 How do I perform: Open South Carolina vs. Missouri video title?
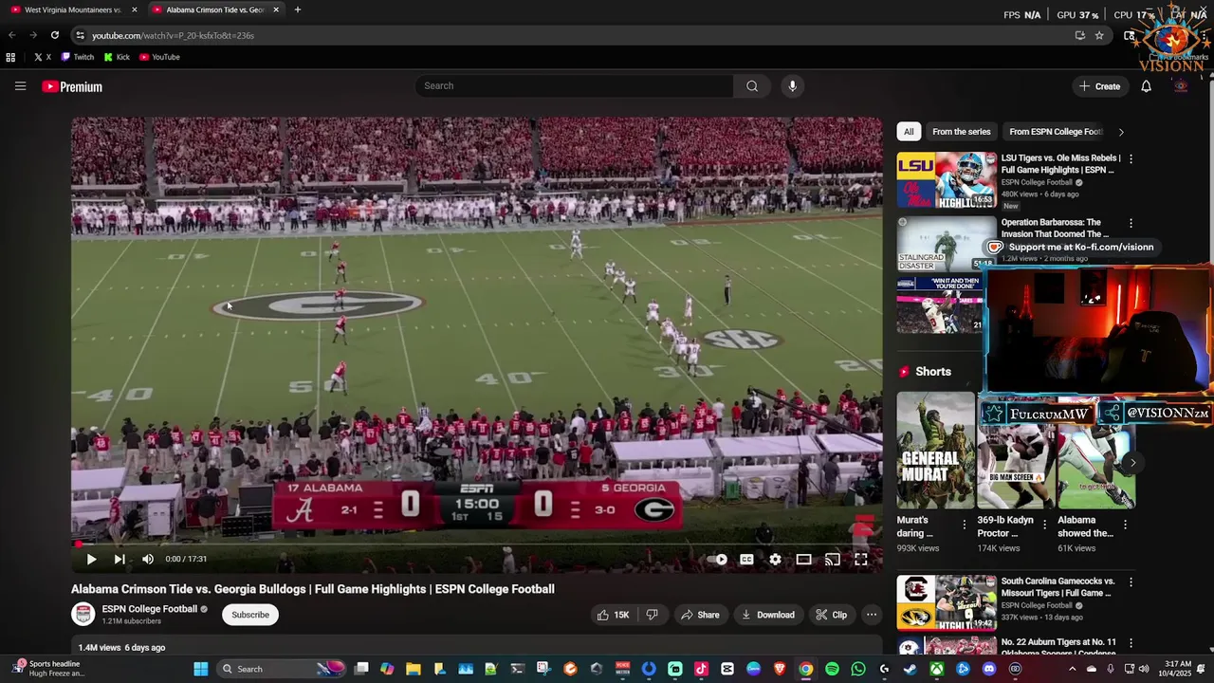pos(1058,587)
